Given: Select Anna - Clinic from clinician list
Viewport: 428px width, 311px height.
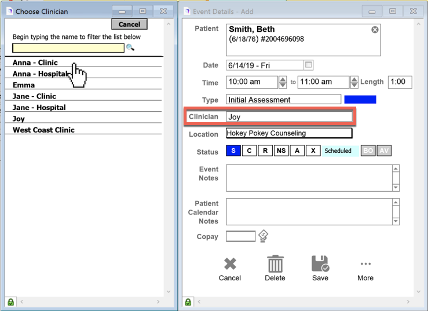Looking at the screenshot, I should [x=35, y=63].
